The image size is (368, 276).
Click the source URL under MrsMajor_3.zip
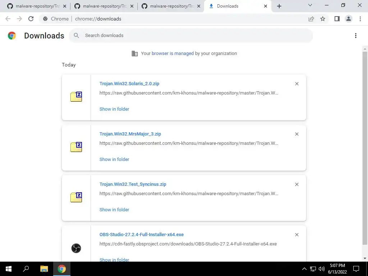tap(189, 143)
